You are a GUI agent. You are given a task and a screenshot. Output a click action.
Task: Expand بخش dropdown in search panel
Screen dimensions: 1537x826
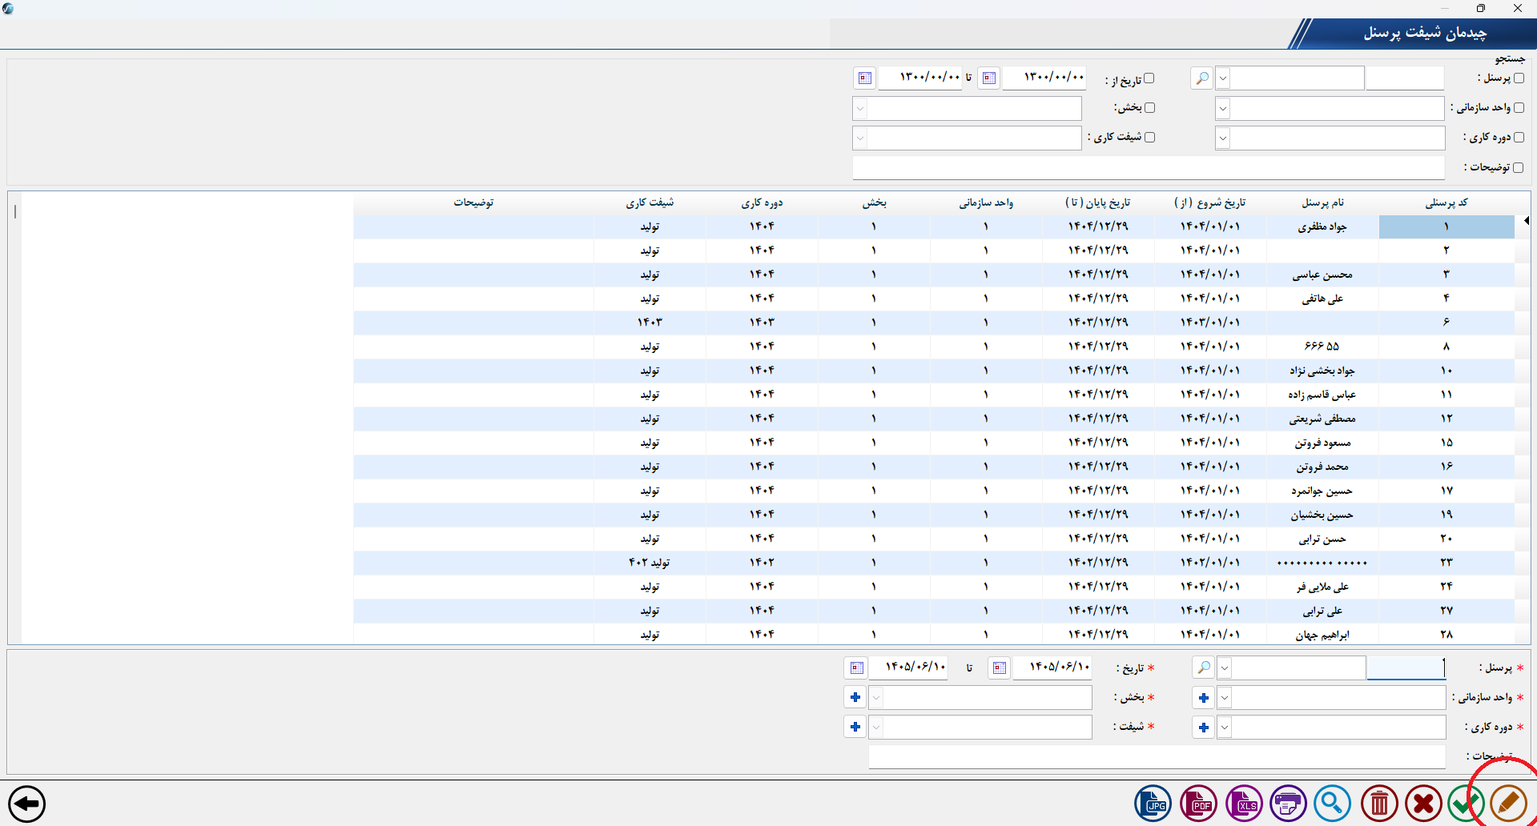point(860,108)
